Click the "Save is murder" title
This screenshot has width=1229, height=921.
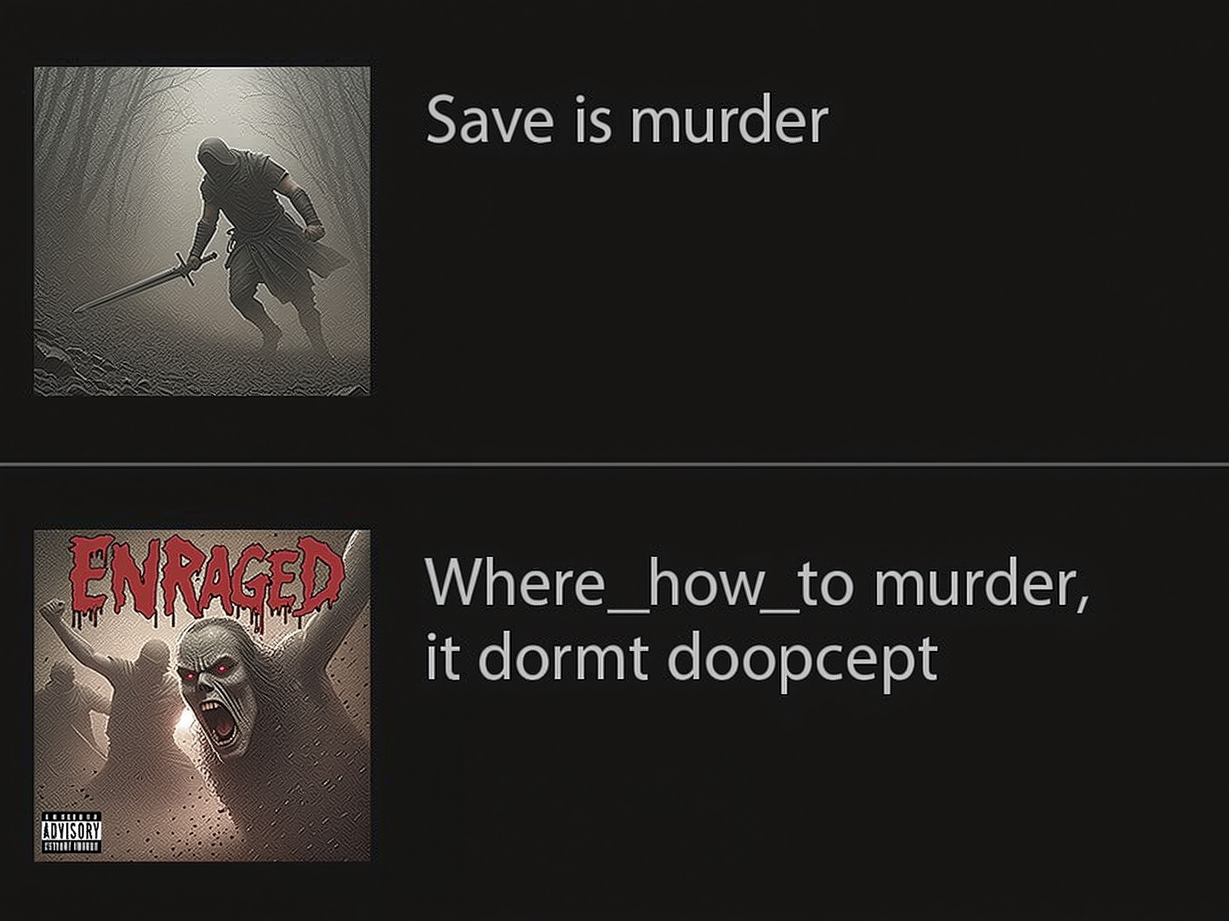[x=627, y=120]
